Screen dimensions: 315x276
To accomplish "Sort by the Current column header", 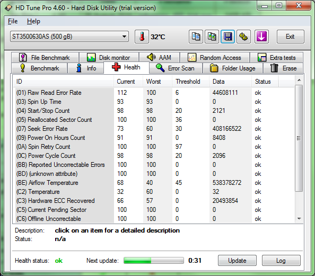I will pos(128,82).
